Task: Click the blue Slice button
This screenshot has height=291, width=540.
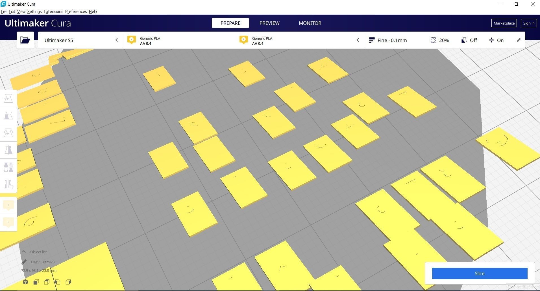Action: click(480, 274)
